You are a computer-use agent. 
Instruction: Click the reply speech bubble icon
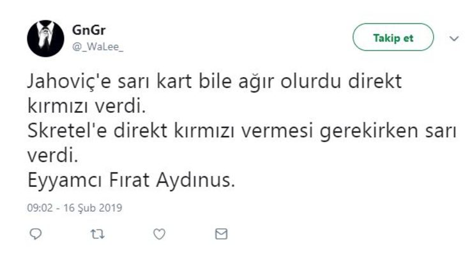(36, 235)
